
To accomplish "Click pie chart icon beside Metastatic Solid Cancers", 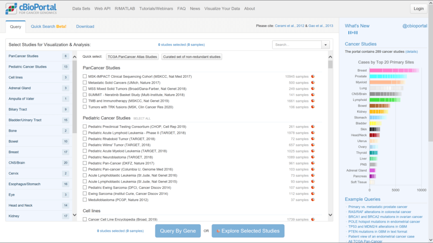I will coord(313,82).
